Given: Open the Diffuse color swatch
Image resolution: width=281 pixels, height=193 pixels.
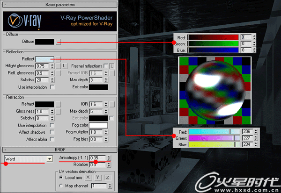Looking at the screenshot, I should pos(44,42).
